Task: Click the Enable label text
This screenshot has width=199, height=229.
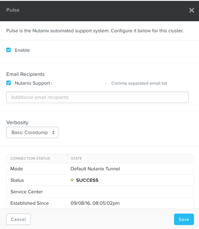Action: point(22,50)
